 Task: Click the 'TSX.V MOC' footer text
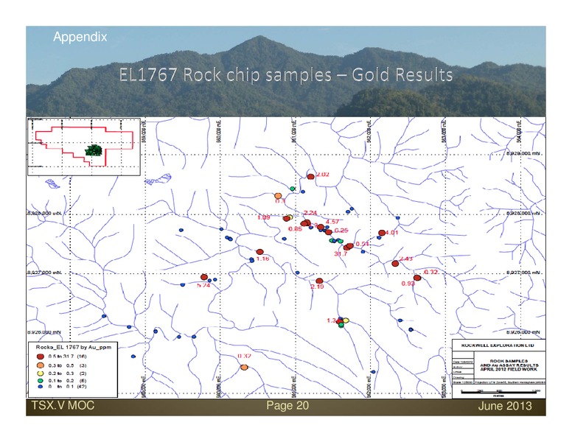coord(63,405)
